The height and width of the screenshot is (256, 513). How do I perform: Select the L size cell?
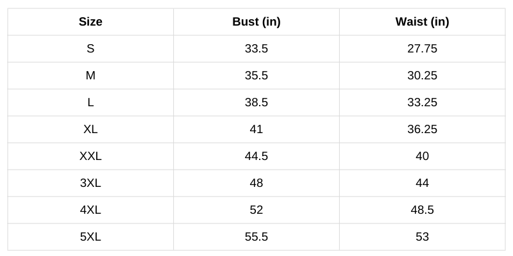click(90, 102)
